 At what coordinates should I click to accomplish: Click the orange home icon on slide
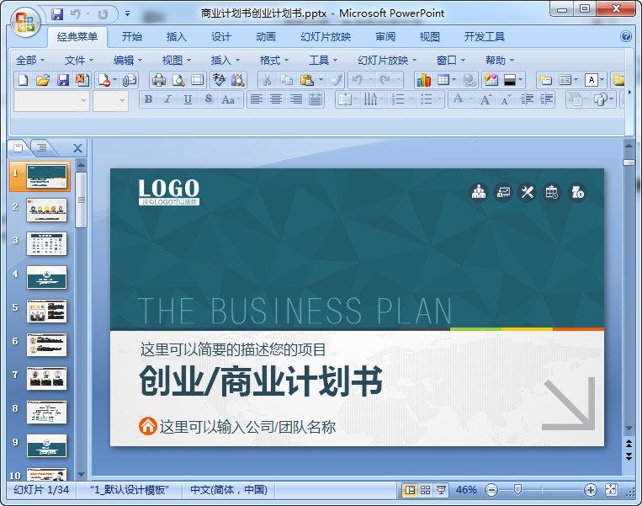click(x=148, y=426)
